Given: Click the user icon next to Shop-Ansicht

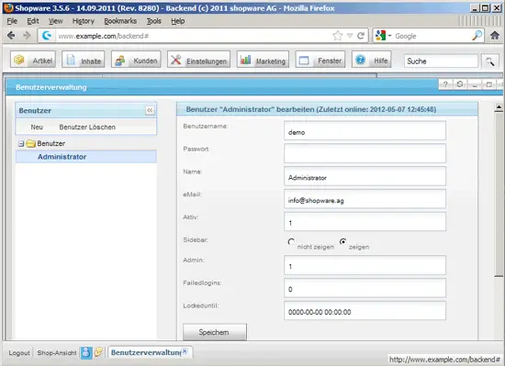Looking at the screenshot, I should click(86, 352).
